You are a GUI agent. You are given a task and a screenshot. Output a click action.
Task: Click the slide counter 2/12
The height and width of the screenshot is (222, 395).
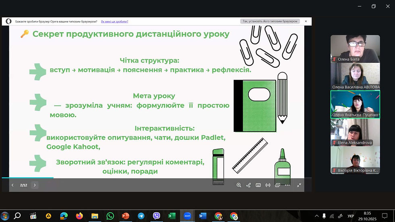tap(23, 185)
